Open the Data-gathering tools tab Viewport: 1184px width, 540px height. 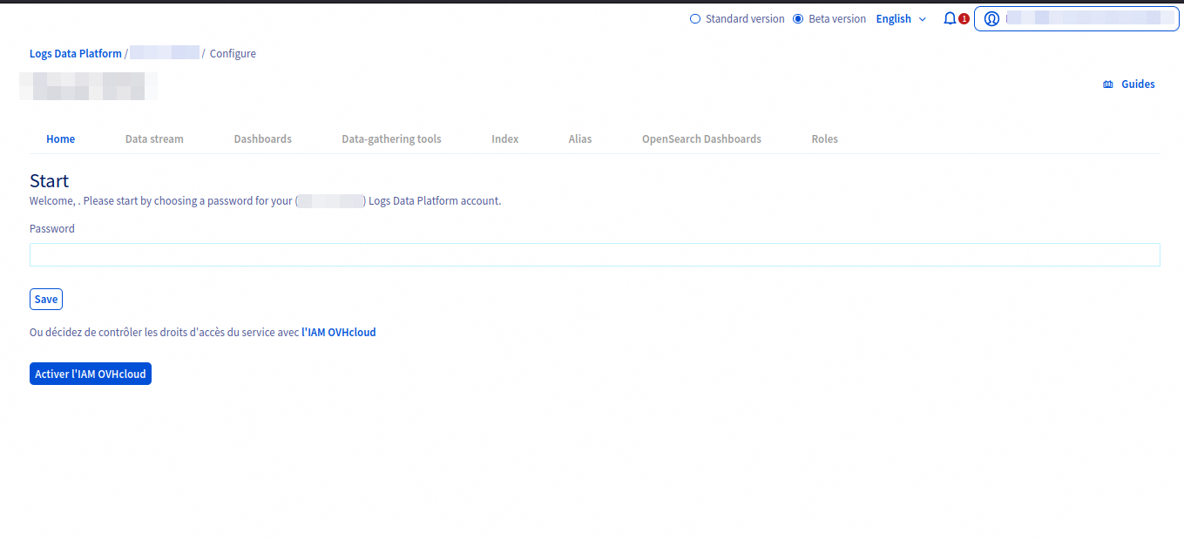tap(391, 139)
